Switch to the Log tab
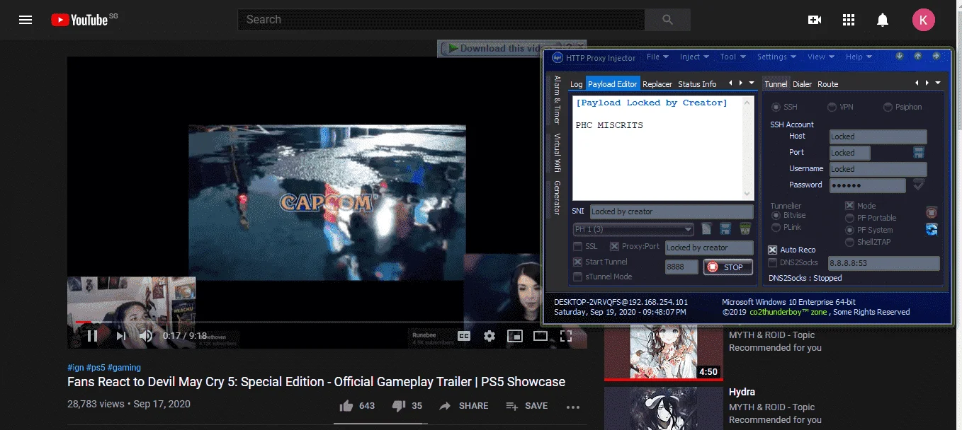962x430 pixels. tap(577, 84)
